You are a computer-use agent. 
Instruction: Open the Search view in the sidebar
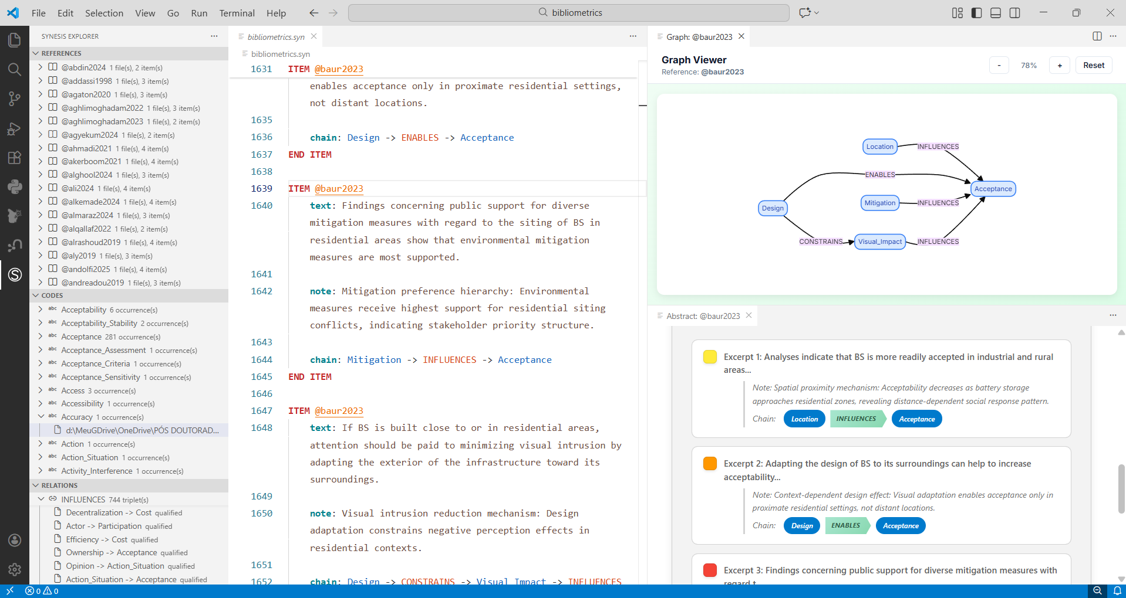tap(15, 70)
